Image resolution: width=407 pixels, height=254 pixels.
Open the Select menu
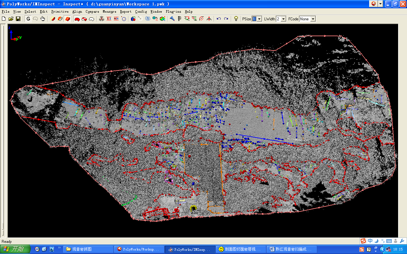click(30, 11)
